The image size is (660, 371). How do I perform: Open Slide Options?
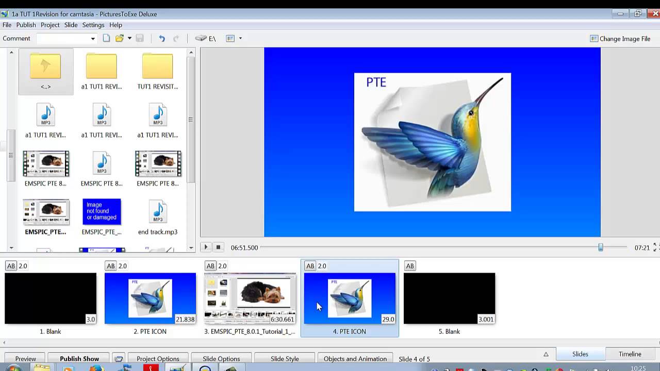click(221, 359)
